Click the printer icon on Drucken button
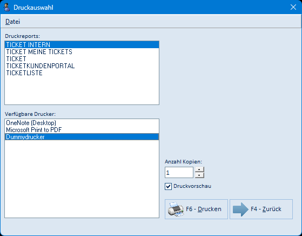 pos(176,209)
